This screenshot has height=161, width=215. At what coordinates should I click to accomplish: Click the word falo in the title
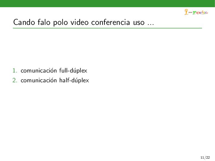click(44, 22)
